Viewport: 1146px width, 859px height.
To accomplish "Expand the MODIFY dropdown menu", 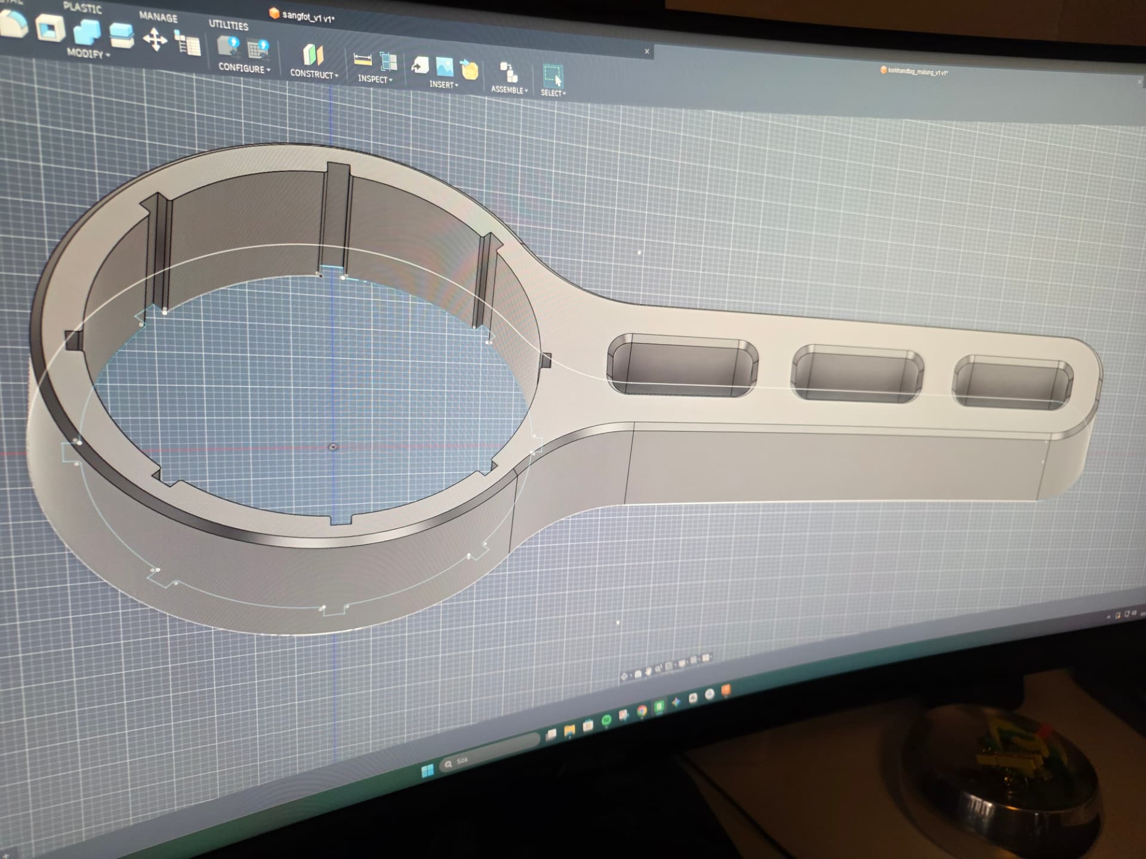I will [88, 54].
